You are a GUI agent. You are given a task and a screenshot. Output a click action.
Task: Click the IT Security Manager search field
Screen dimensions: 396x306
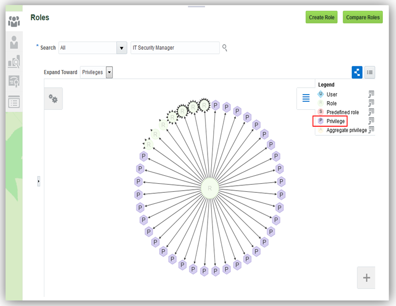tap(175, 48)
